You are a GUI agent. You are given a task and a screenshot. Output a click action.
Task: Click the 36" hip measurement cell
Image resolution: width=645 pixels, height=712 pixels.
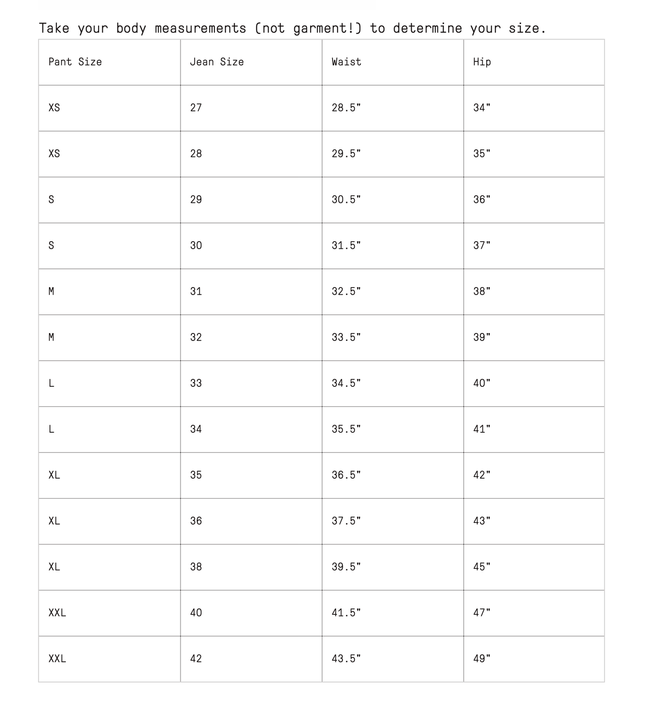pyautogui.click(x=482, y=200)
